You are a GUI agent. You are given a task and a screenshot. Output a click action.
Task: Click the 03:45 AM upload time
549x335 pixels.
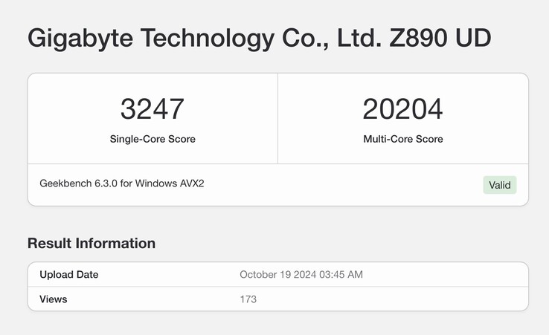pyautogui.click(x=343, y=274)
